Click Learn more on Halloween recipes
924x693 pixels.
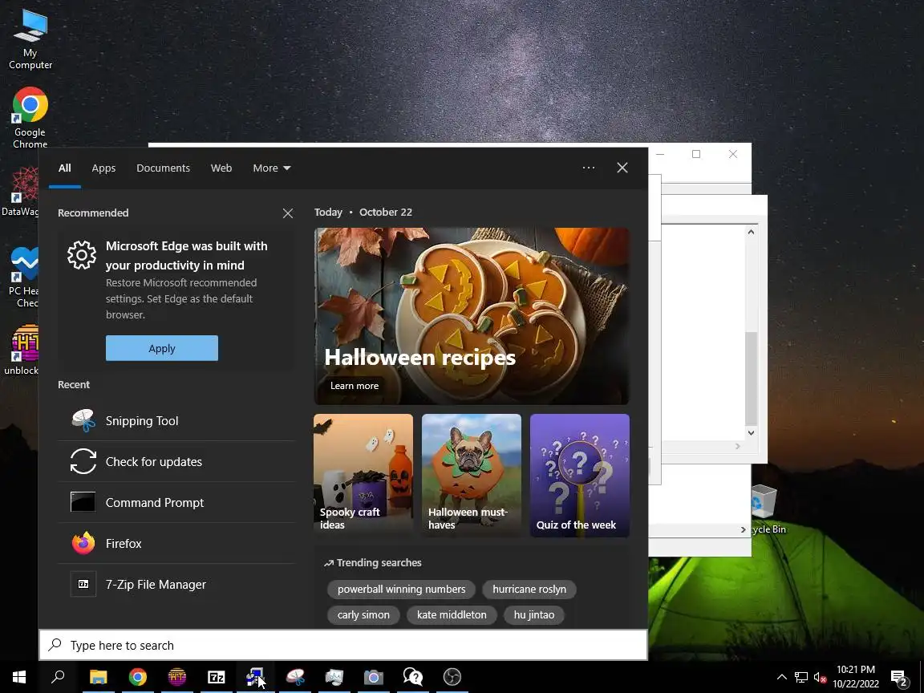355,385
